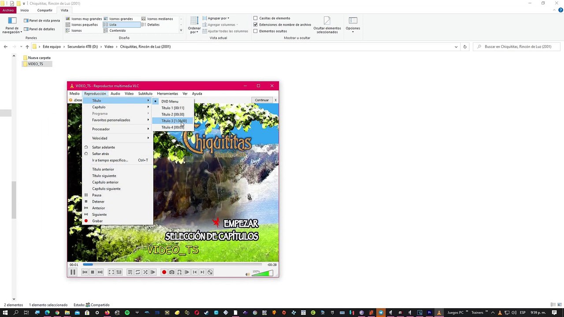Open the VLC Audio menu
This screenshot has width=564, height=317.
point(115,93)
